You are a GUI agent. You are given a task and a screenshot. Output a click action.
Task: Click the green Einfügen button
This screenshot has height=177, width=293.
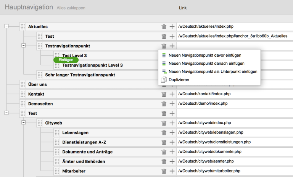click(66, 60)
